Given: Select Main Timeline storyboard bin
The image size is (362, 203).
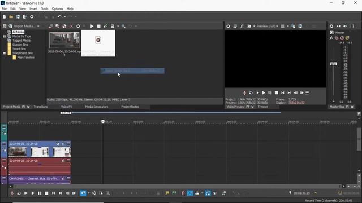Looking at the screenshot, I should (x=25, y=58).
